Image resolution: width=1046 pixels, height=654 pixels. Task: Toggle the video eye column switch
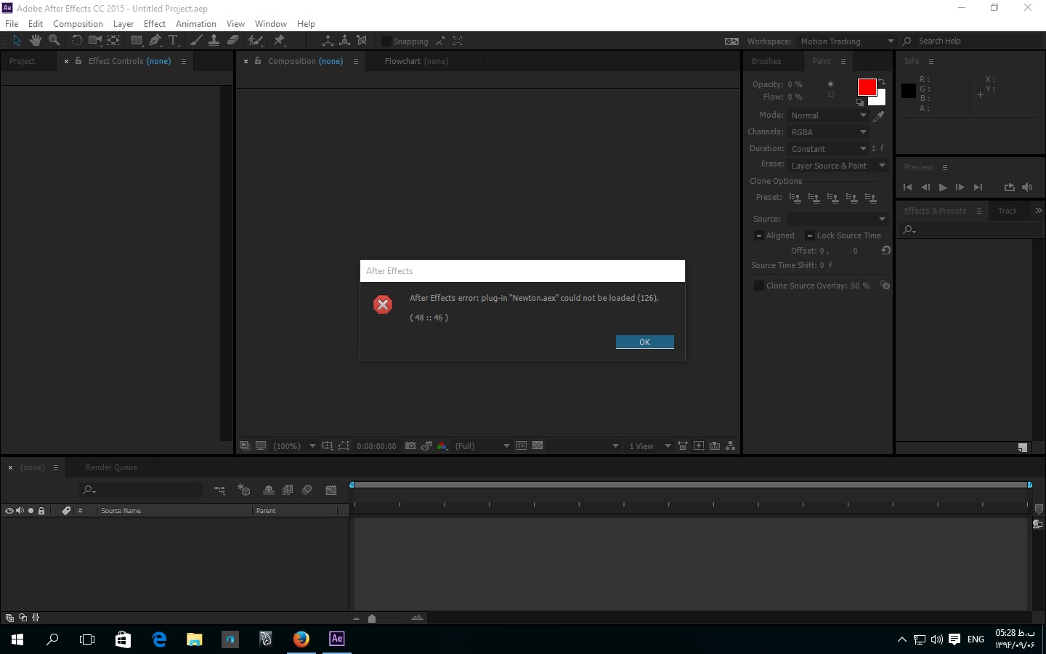[x=9, y=511]
